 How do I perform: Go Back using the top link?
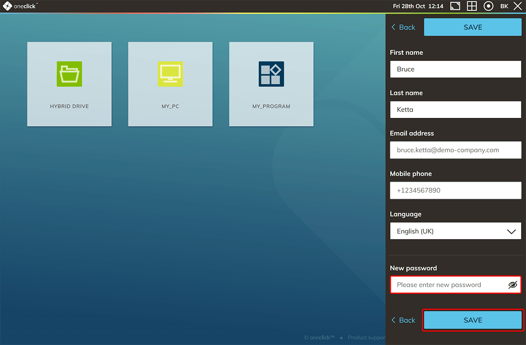403,27
